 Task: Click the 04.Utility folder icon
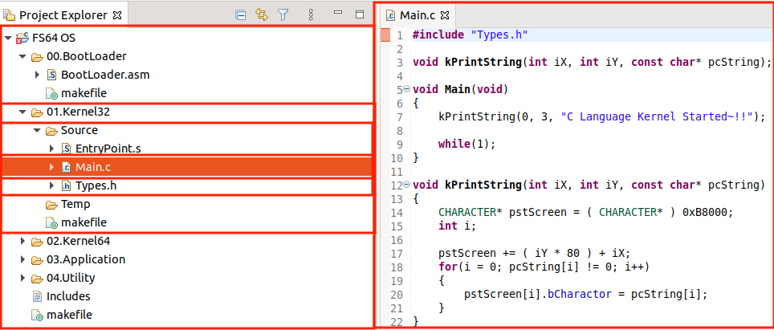click(36, 278)
